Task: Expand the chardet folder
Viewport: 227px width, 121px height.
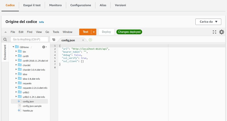Action: (x=16, y=65)
